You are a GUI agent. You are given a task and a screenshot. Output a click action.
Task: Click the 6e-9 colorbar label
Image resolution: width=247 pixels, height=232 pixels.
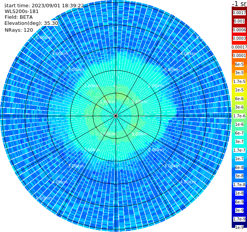click(239, 202)
